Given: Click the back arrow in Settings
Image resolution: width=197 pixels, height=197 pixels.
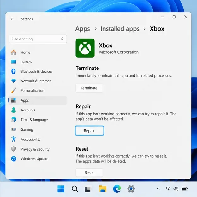Looking at the screenshot, I should 12,19.
